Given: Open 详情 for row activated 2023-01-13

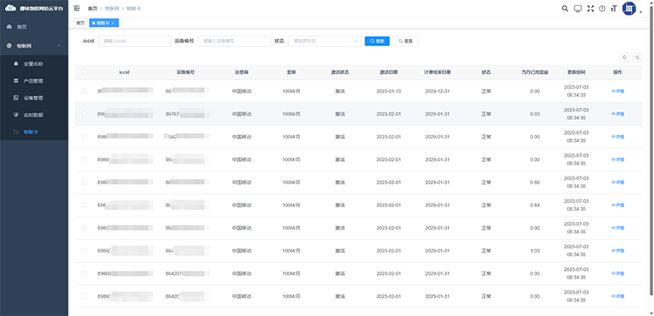Looking at the screenshot, I should pos(617,91).
